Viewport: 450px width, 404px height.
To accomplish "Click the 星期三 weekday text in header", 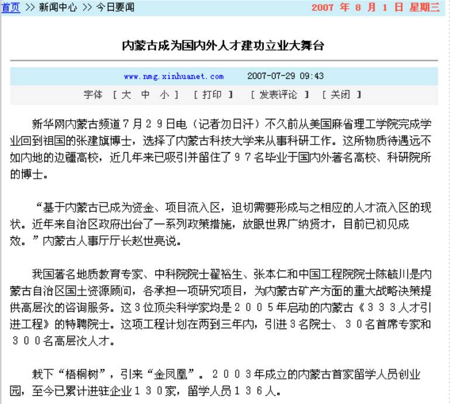I will pos(431,8).
